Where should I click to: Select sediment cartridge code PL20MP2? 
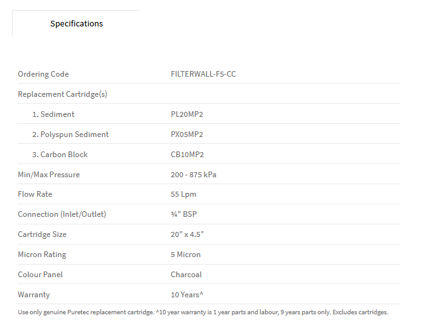click(x=187, y=114)
